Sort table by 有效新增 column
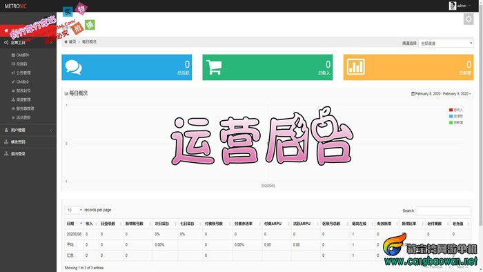The width and height of the screenshot is (483, 272). (387, 224)
